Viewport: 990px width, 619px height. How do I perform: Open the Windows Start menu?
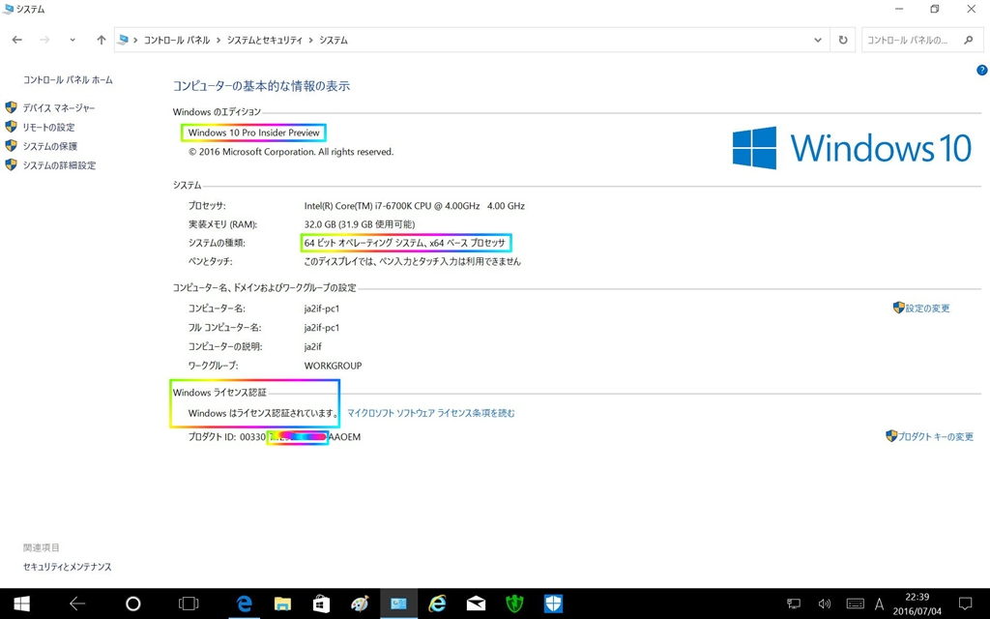(x=21, y=604)
